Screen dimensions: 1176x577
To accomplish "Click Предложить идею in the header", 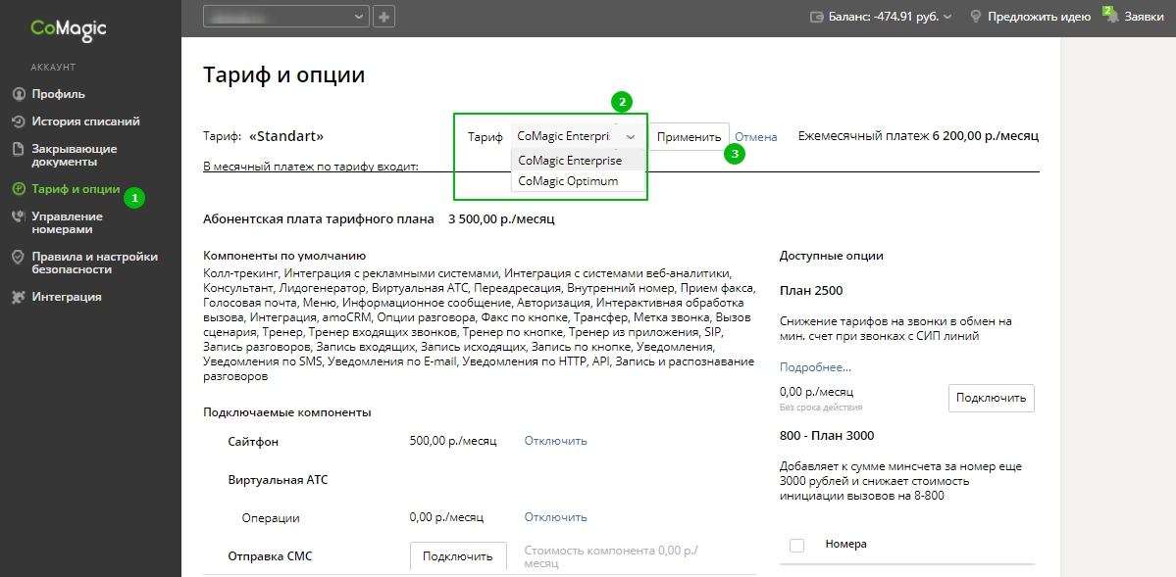I will (1039, 16).
